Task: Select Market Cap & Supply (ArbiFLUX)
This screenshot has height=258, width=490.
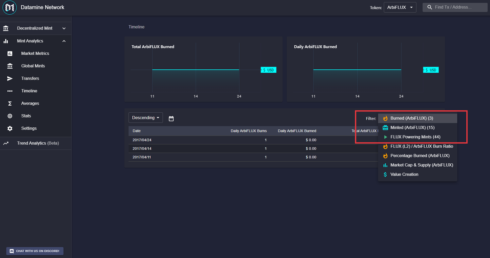Action: 417,165
